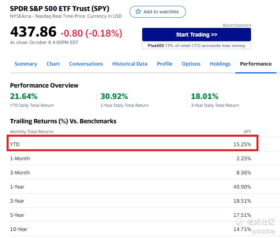Click the NYSEArca Nasdaq Real Time Price line
The width and height of the screenshot is (280, 238).
(x=66, y=16)
